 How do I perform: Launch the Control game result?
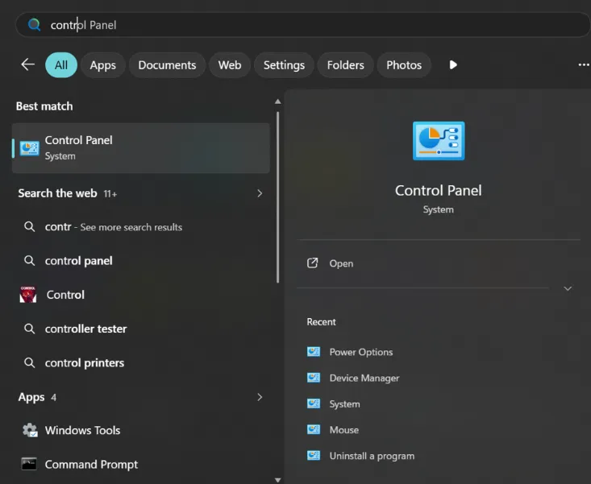tap(141, 294)
